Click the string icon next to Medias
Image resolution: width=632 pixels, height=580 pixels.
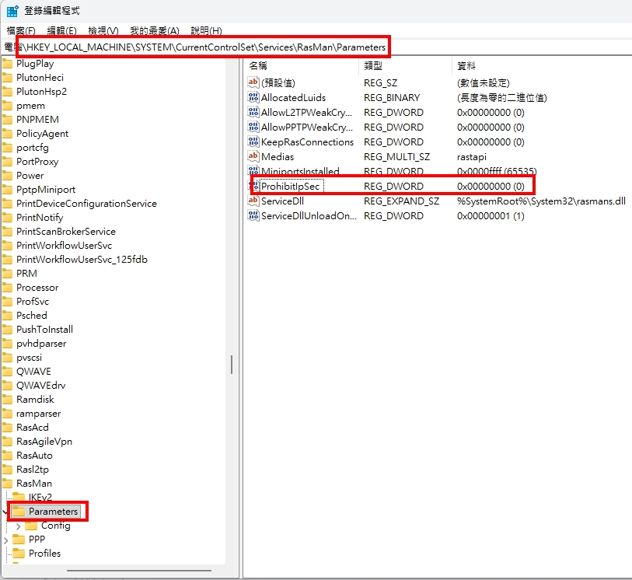(x=253, y=157)
